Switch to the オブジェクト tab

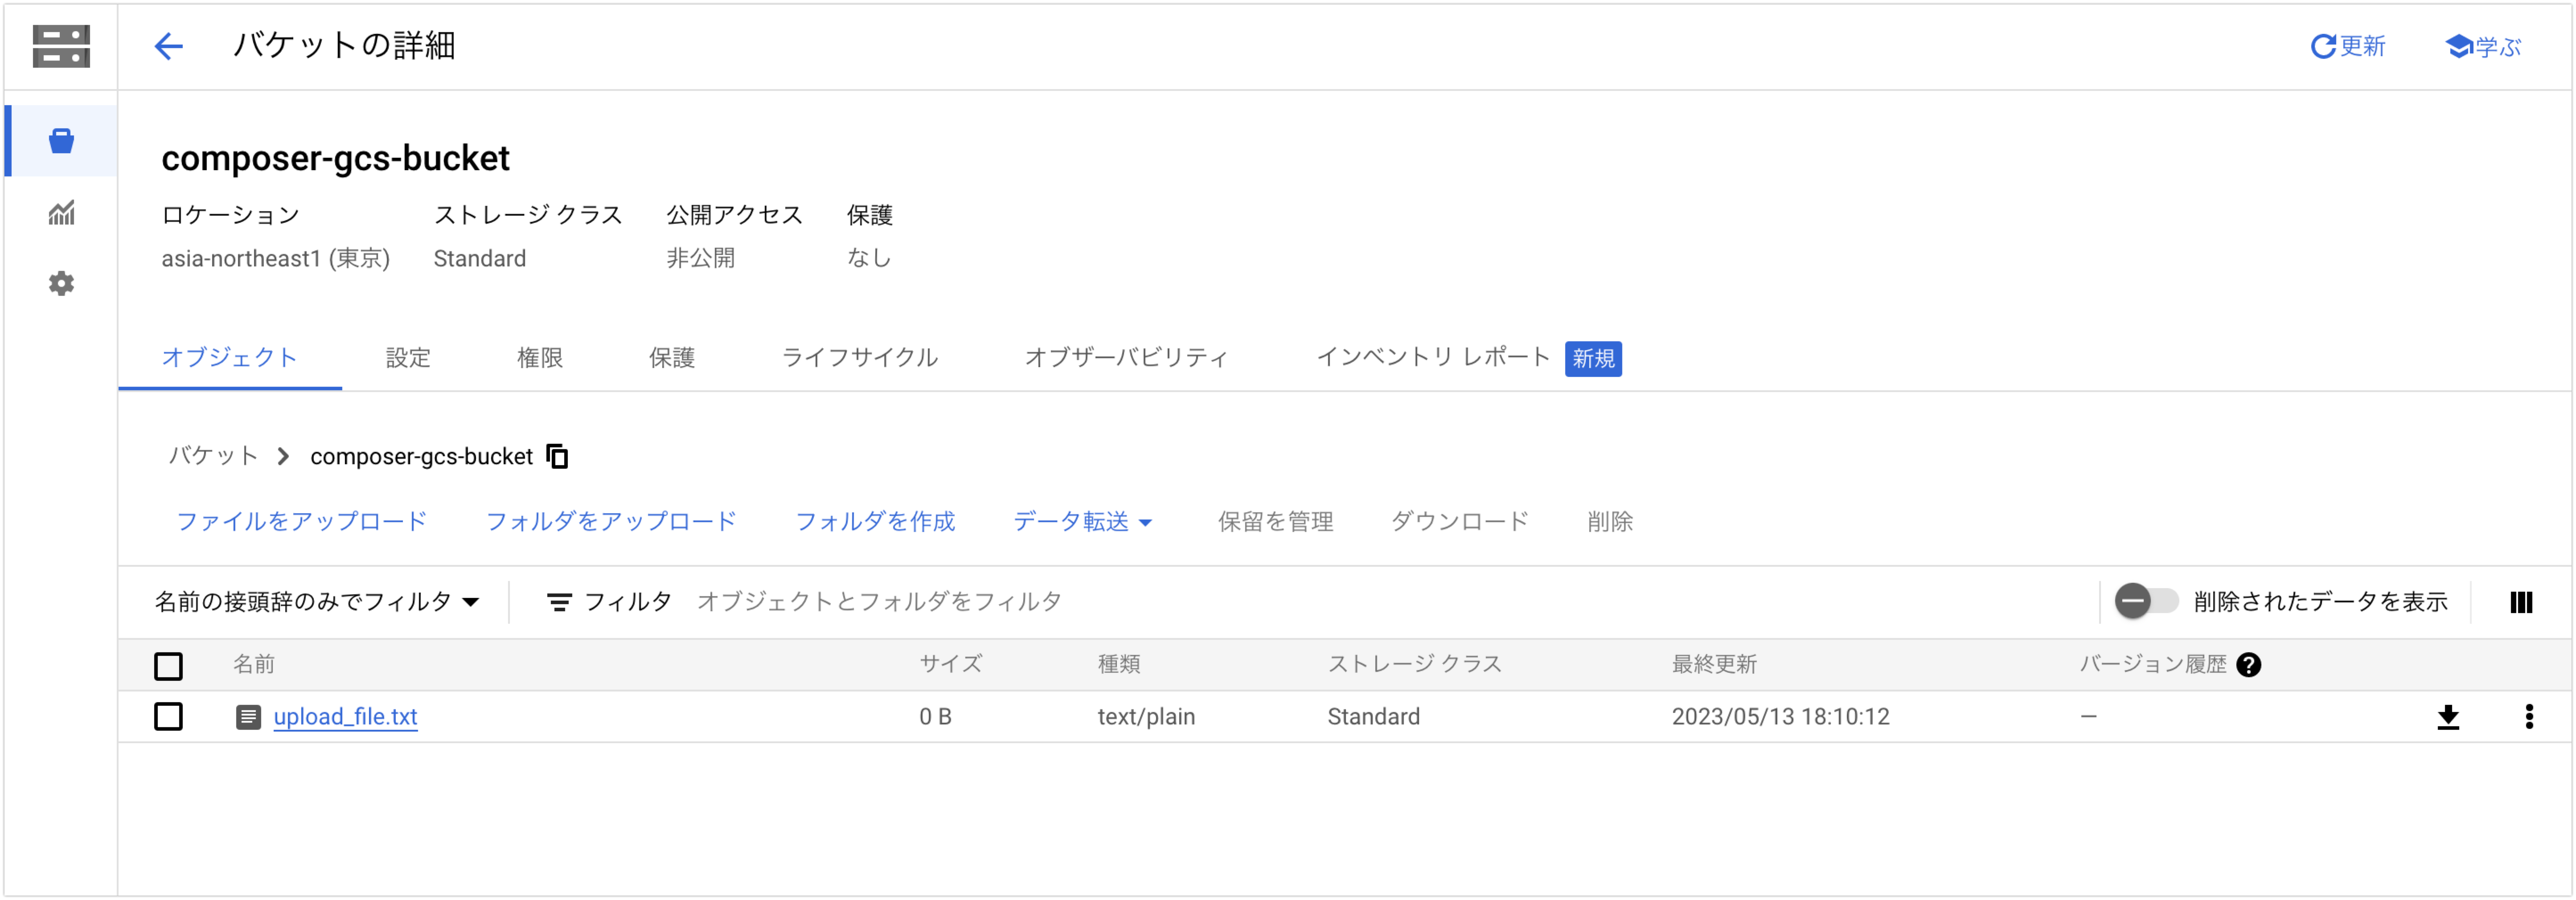coord(229,358)
